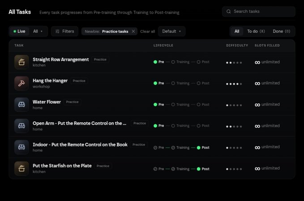Toggle the Live status filter

point(19,31)
